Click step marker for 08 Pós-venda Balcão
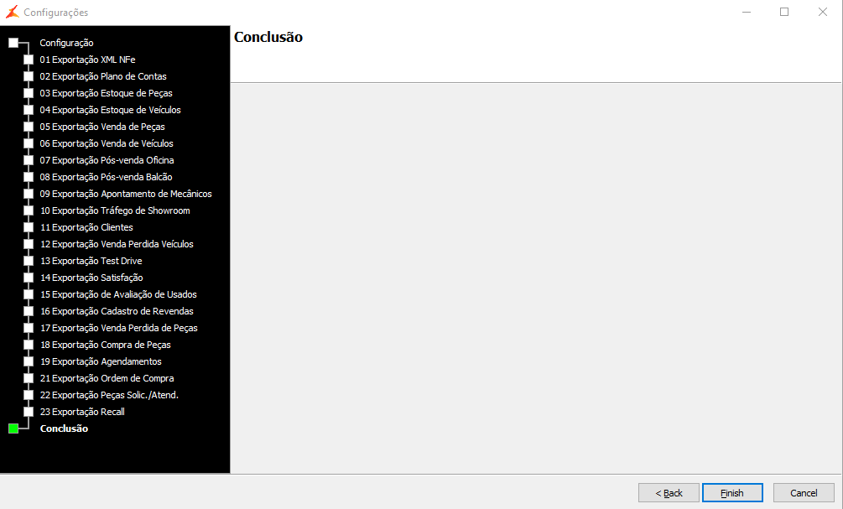Screen dimensions: 843x509 click(29, 177)
